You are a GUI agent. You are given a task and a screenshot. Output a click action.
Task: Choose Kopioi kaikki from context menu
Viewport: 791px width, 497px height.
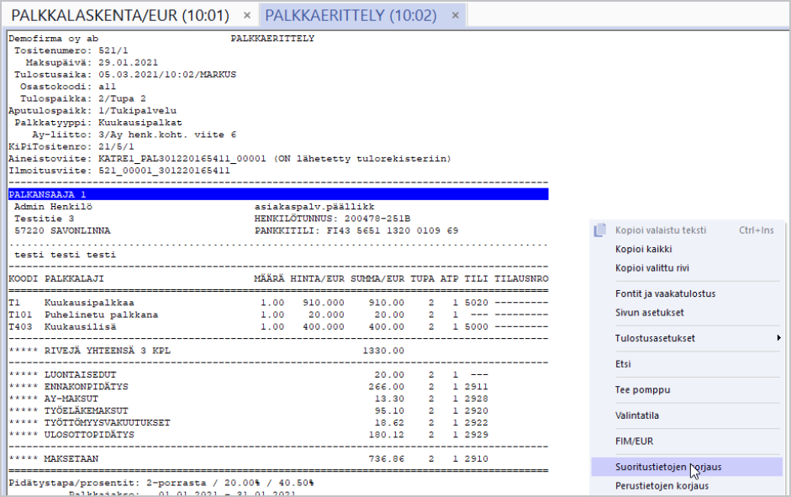(643, 249)
